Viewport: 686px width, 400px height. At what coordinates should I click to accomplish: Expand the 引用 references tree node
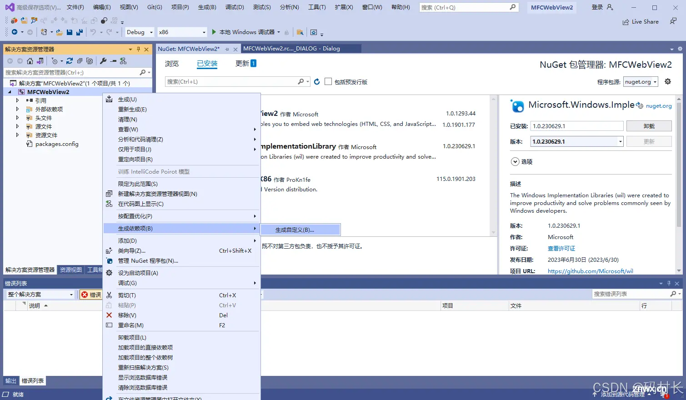[x=18, y=100]
